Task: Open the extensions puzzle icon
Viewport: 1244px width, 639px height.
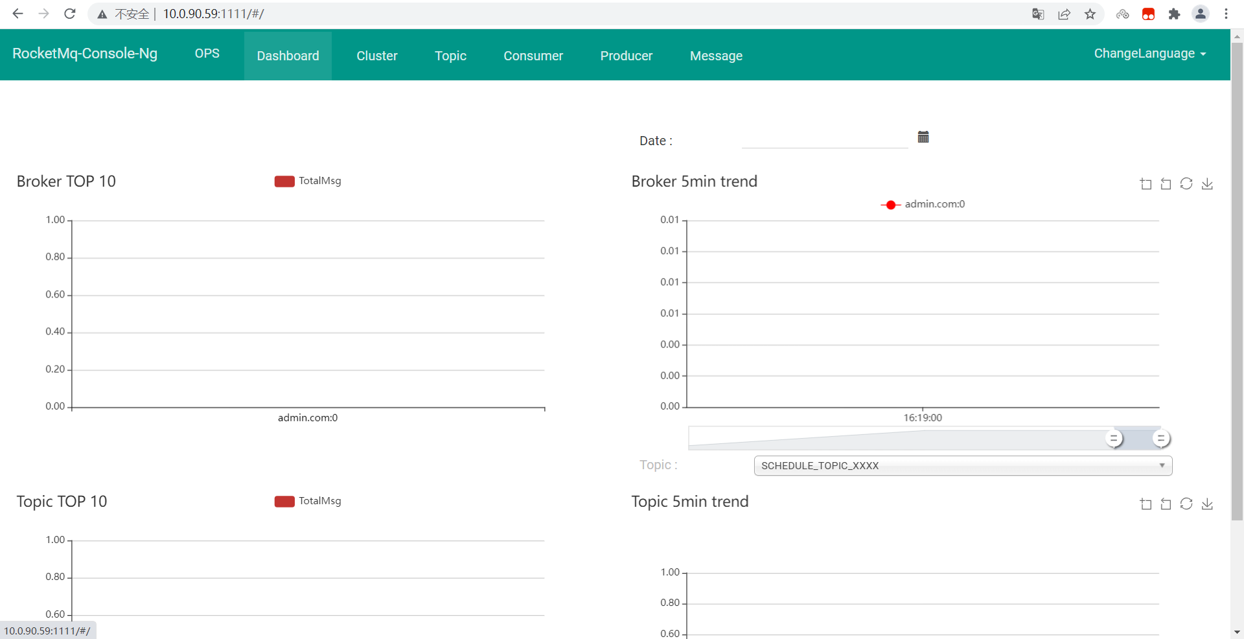Action: [1174, 14]
